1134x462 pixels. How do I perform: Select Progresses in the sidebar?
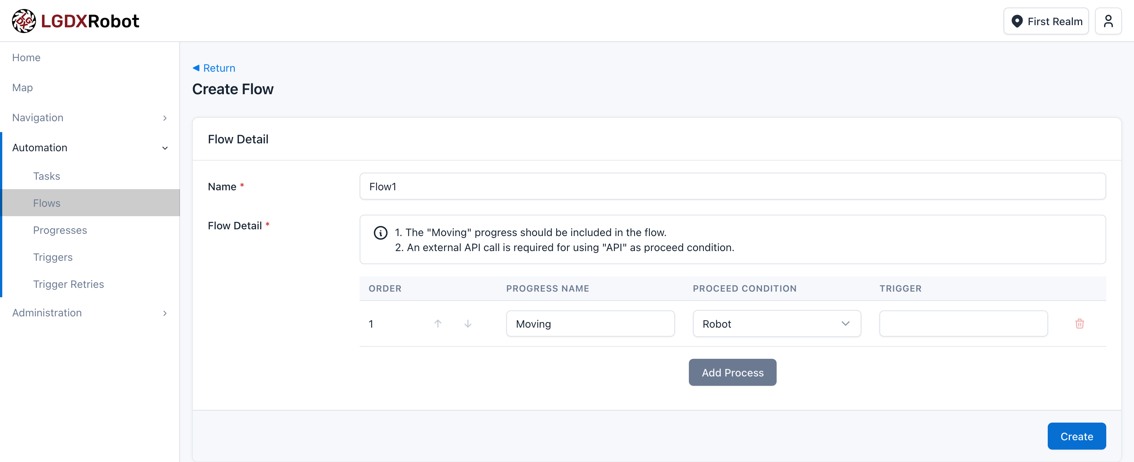(60, 230)
